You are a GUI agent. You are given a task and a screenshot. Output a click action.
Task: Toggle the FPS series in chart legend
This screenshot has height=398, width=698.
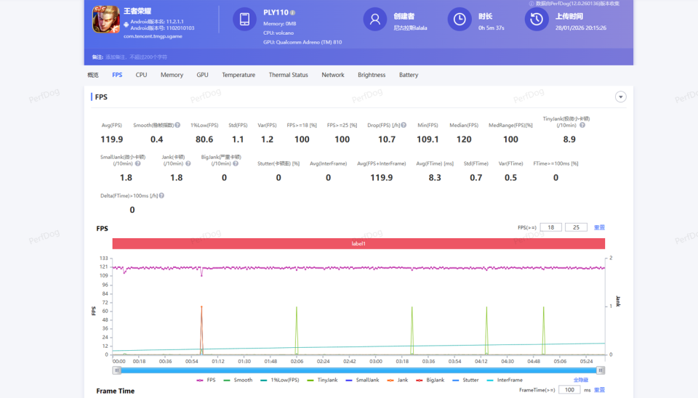click(x=206, y=380)
